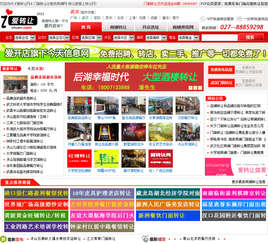Image resolution: width=268 pixels, height=243 pixels.
Task: Open 武昌中山路解放路副食批发店转让 listing
Action: (31, 111)
